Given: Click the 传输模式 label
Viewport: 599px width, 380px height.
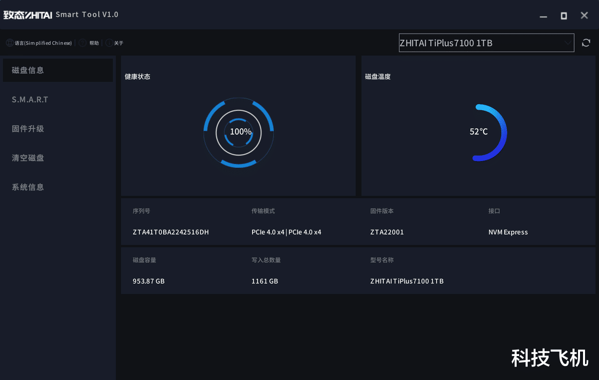Looking at the screenshot, I should pos(263,211).
